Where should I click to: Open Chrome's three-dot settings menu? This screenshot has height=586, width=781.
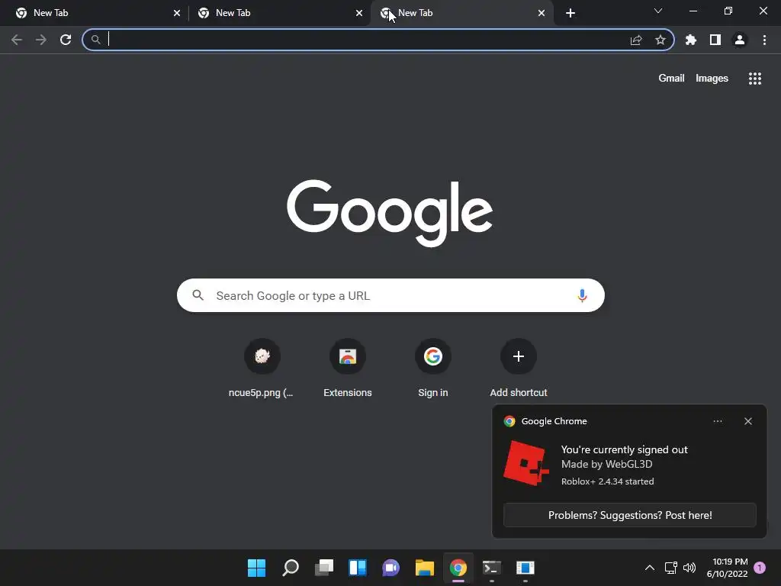point(764,40)
